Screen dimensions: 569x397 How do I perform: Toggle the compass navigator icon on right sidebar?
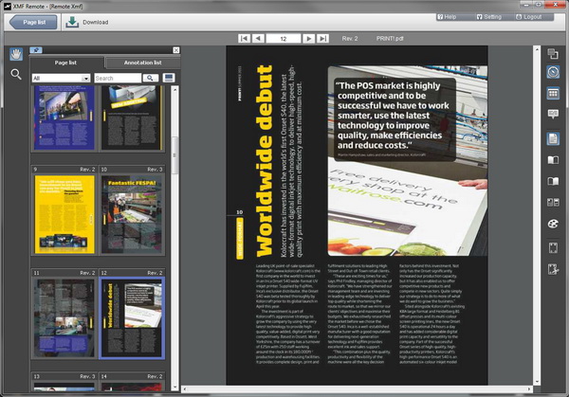click(x=554, y=72)
